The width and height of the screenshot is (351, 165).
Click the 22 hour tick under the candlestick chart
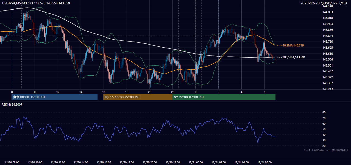(x=172, y=92)
